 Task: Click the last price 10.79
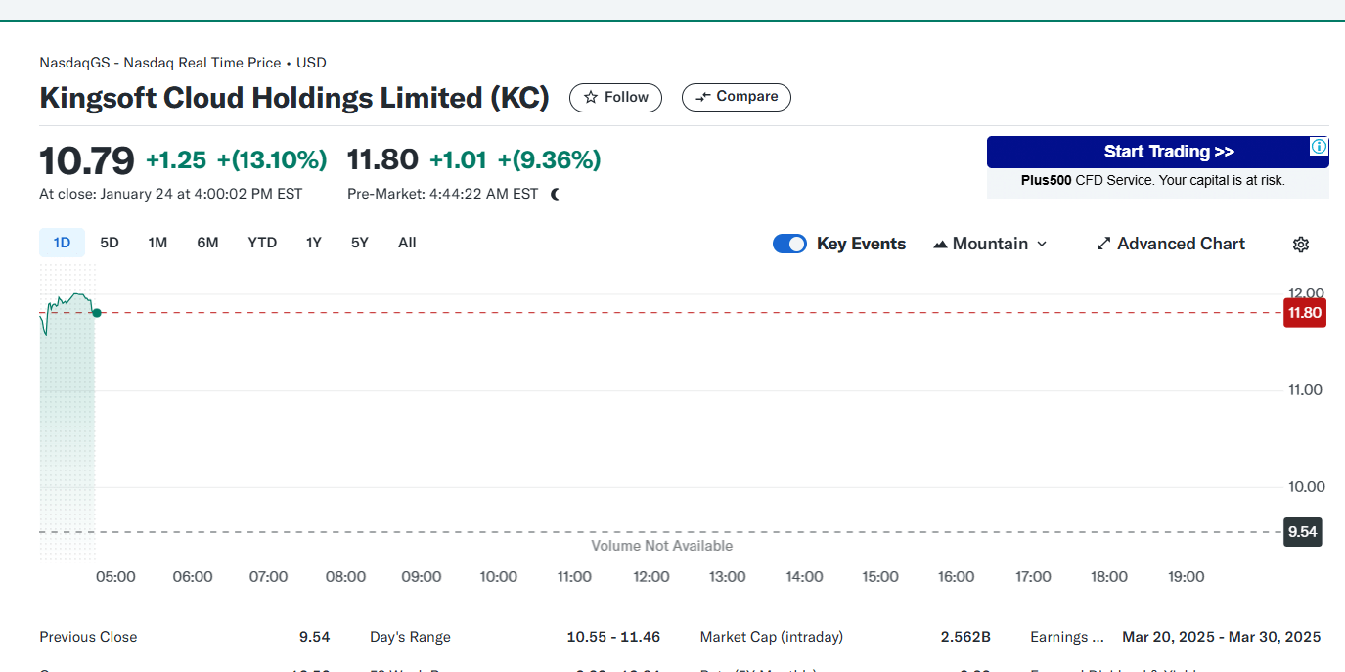click(x=86, y=159)
